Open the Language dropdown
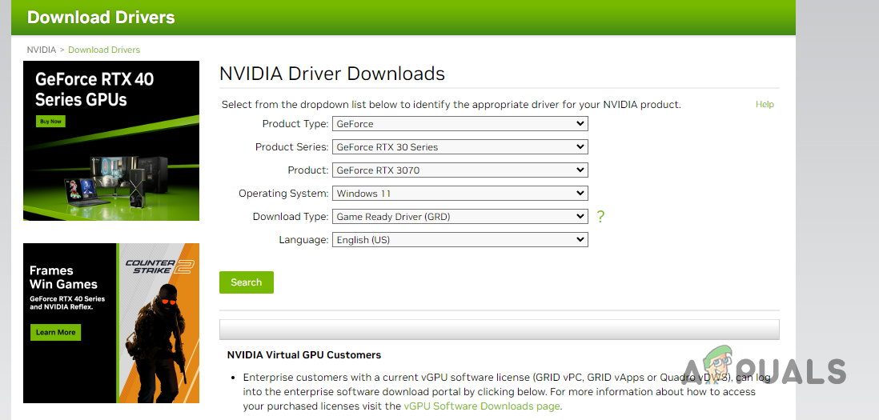Image resolution: width=879 pixels, height=420 pixels. click(460, 240)
